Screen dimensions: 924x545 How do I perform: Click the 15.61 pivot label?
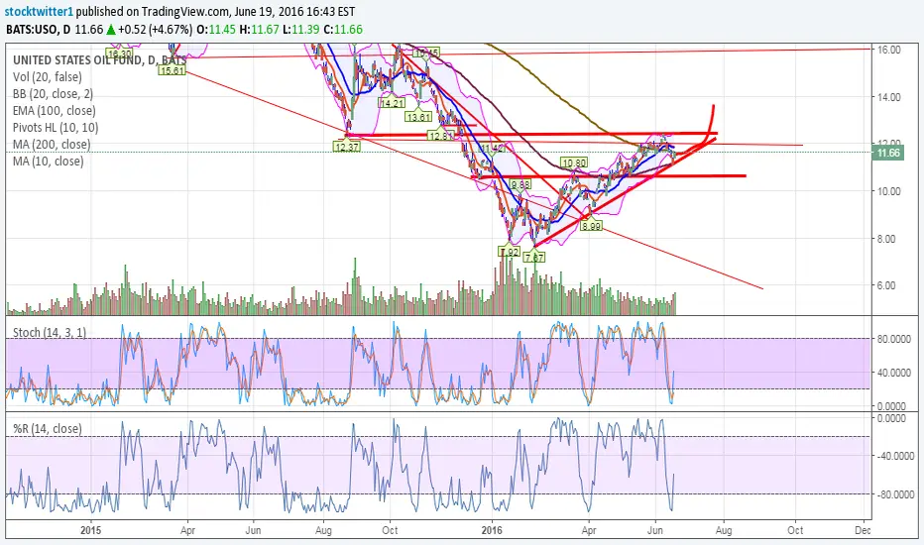click(x=172, y=70)
